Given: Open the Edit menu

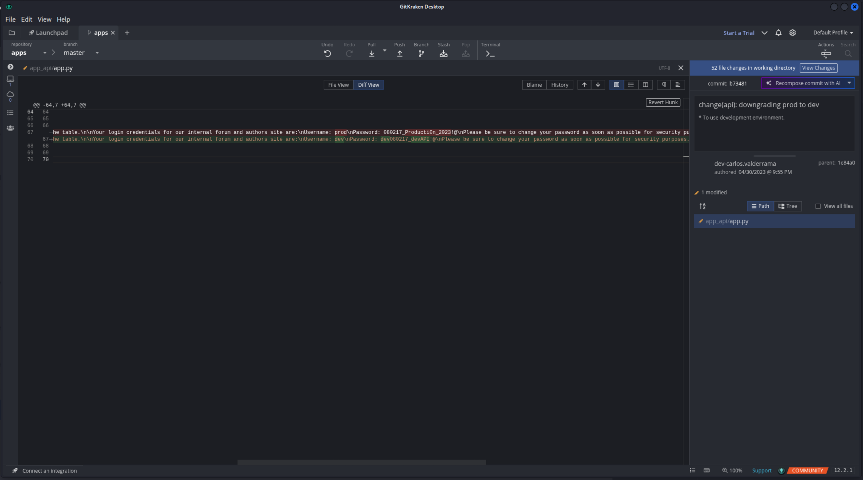Looking at the screenshot, I should click(26, 19).
